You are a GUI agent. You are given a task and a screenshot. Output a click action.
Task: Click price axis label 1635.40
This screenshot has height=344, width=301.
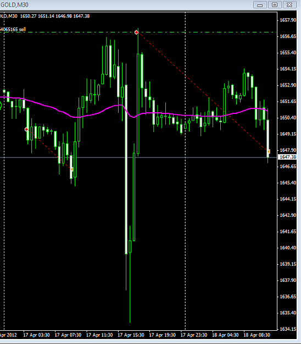pyautogui.click(x=288, y=313)
